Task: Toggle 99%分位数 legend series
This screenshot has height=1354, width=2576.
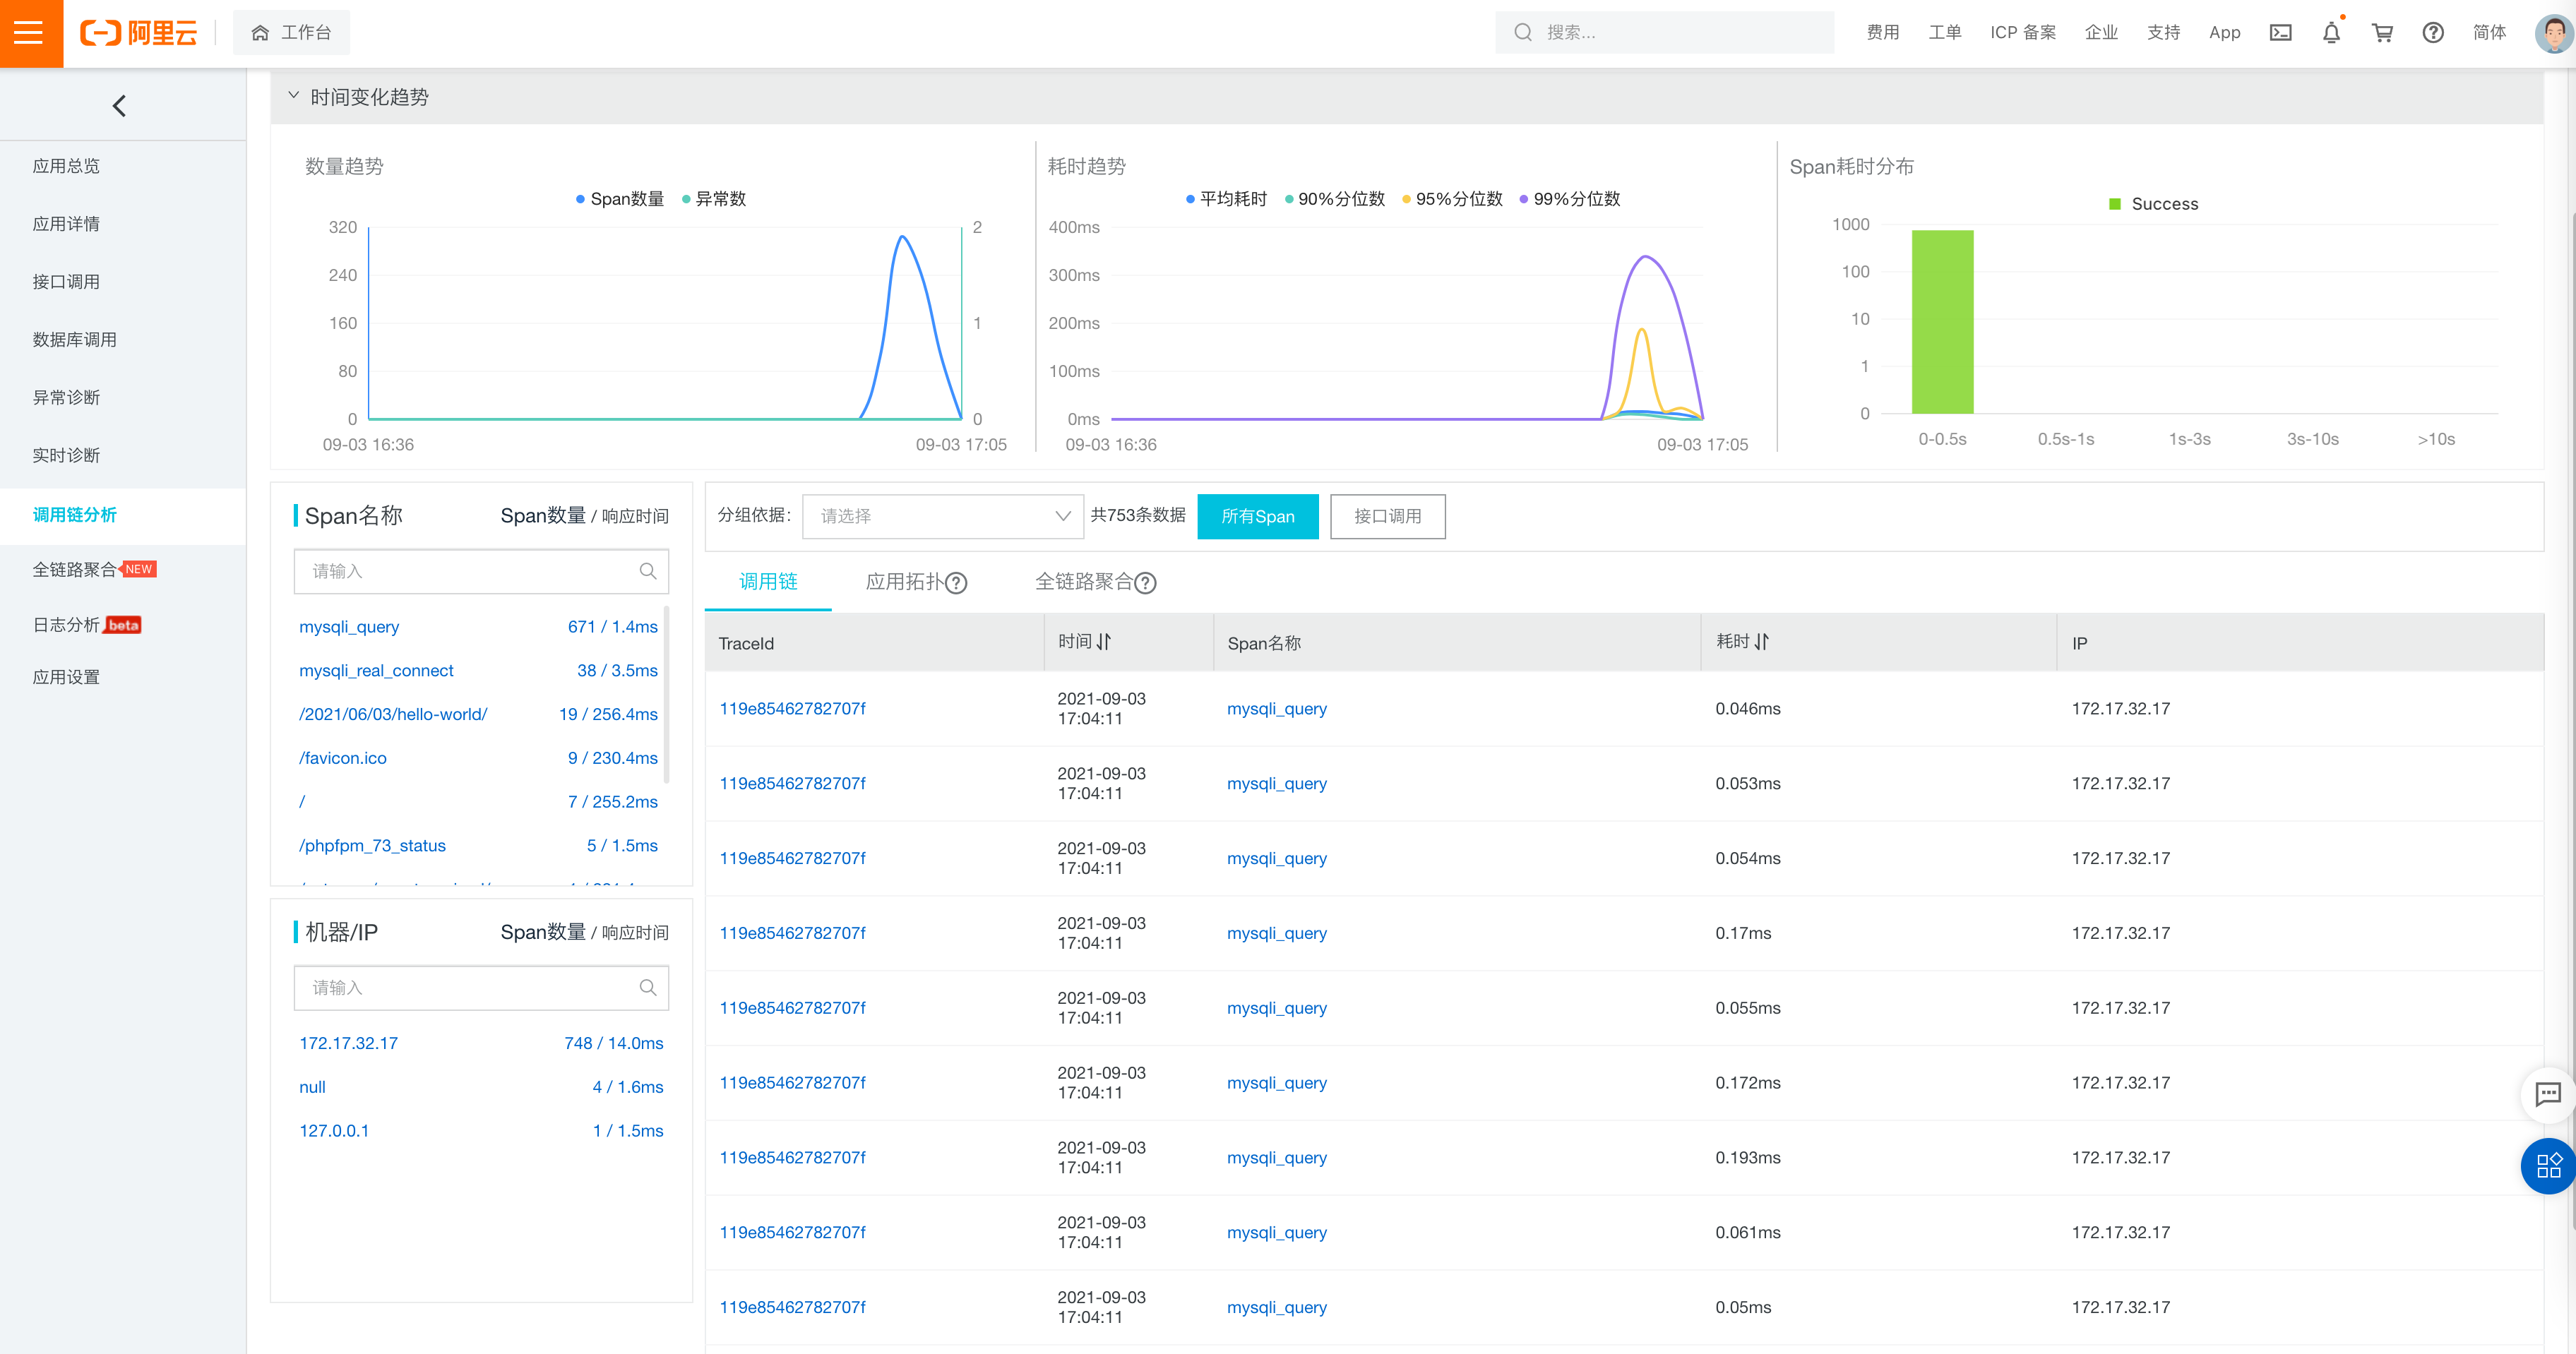Action: [x=1570, y=199]
